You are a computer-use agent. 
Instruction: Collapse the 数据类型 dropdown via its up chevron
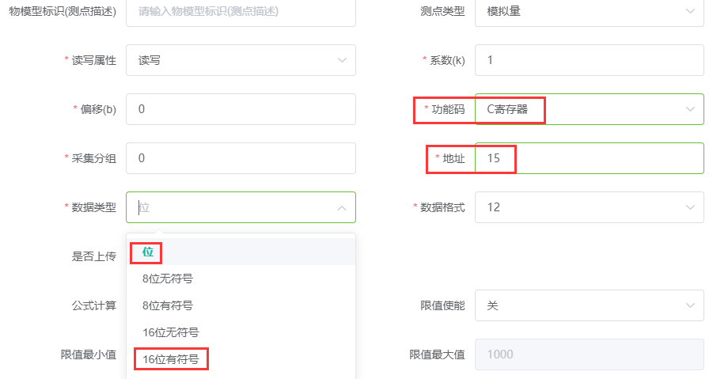(x=342, y=207)
